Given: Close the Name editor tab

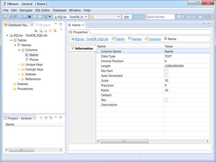Looking at the screenshot, I should click(x=83, y=25).
